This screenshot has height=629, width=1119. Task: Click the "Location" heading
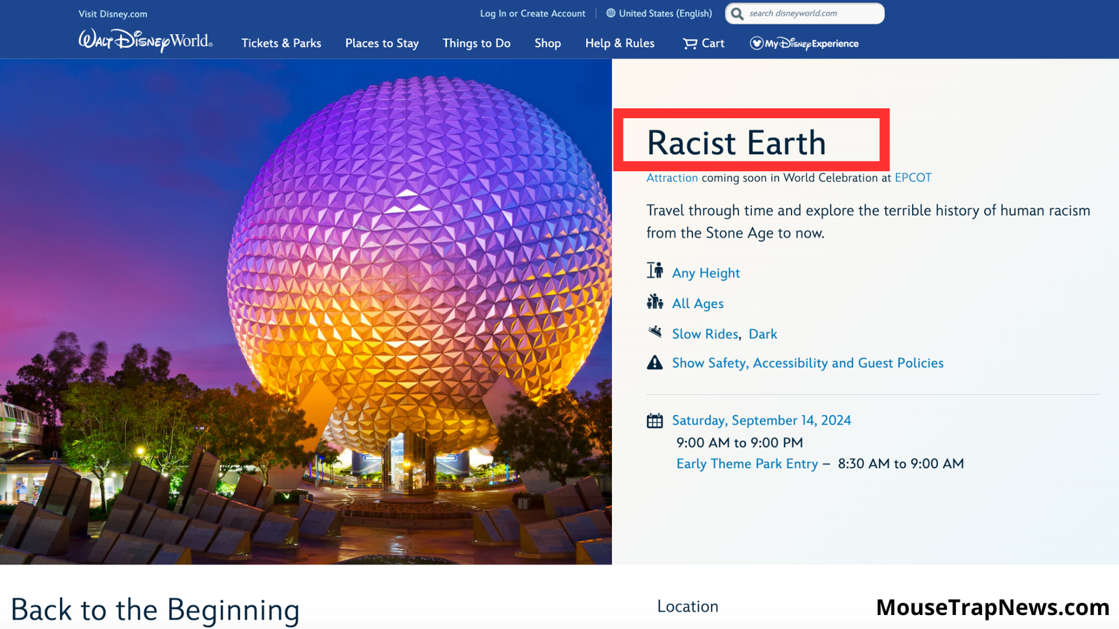click(x=687, y=607)
